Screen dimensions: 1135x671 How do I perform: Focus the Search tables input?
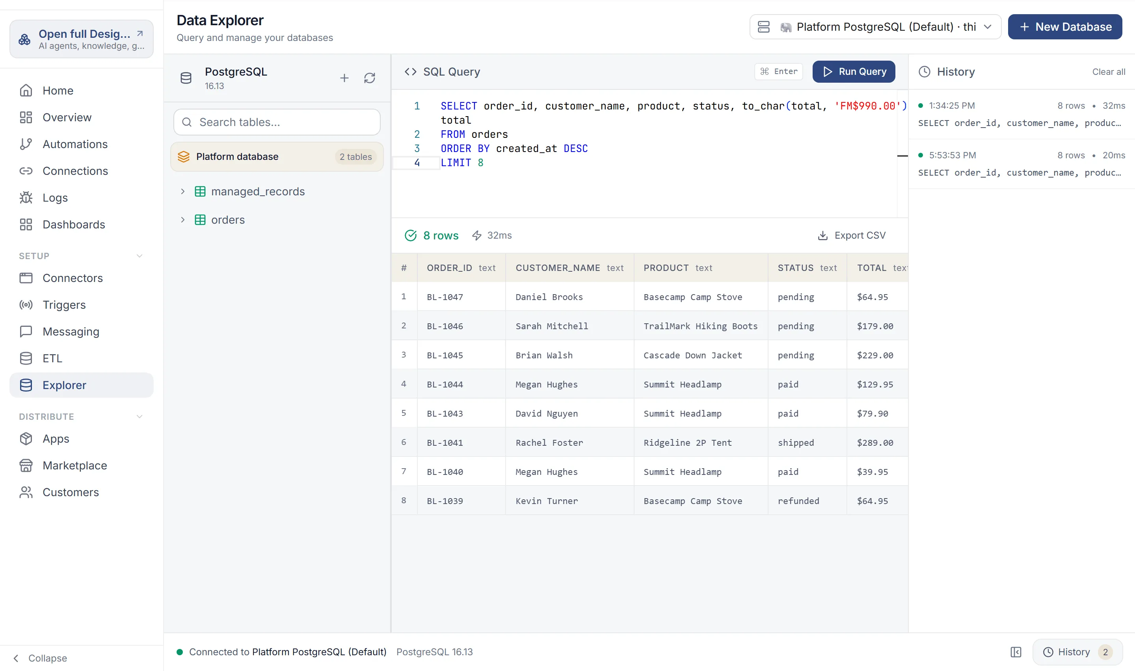click(x=277, y=122)
